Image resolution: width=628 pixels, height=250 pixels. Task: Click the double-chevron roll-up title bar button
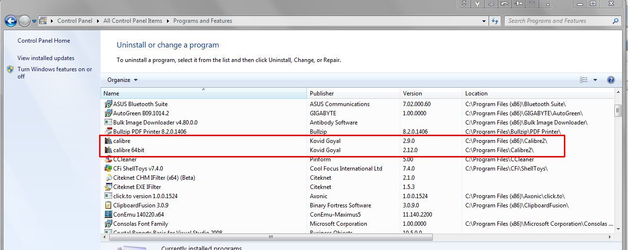(x=464, y=3)
